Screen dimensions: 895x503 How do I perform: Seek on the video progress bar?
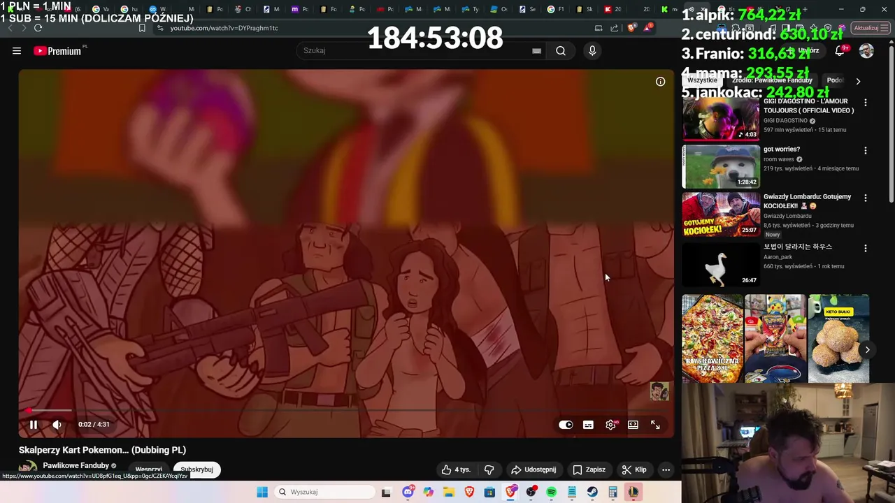click(x=346, y=410)
